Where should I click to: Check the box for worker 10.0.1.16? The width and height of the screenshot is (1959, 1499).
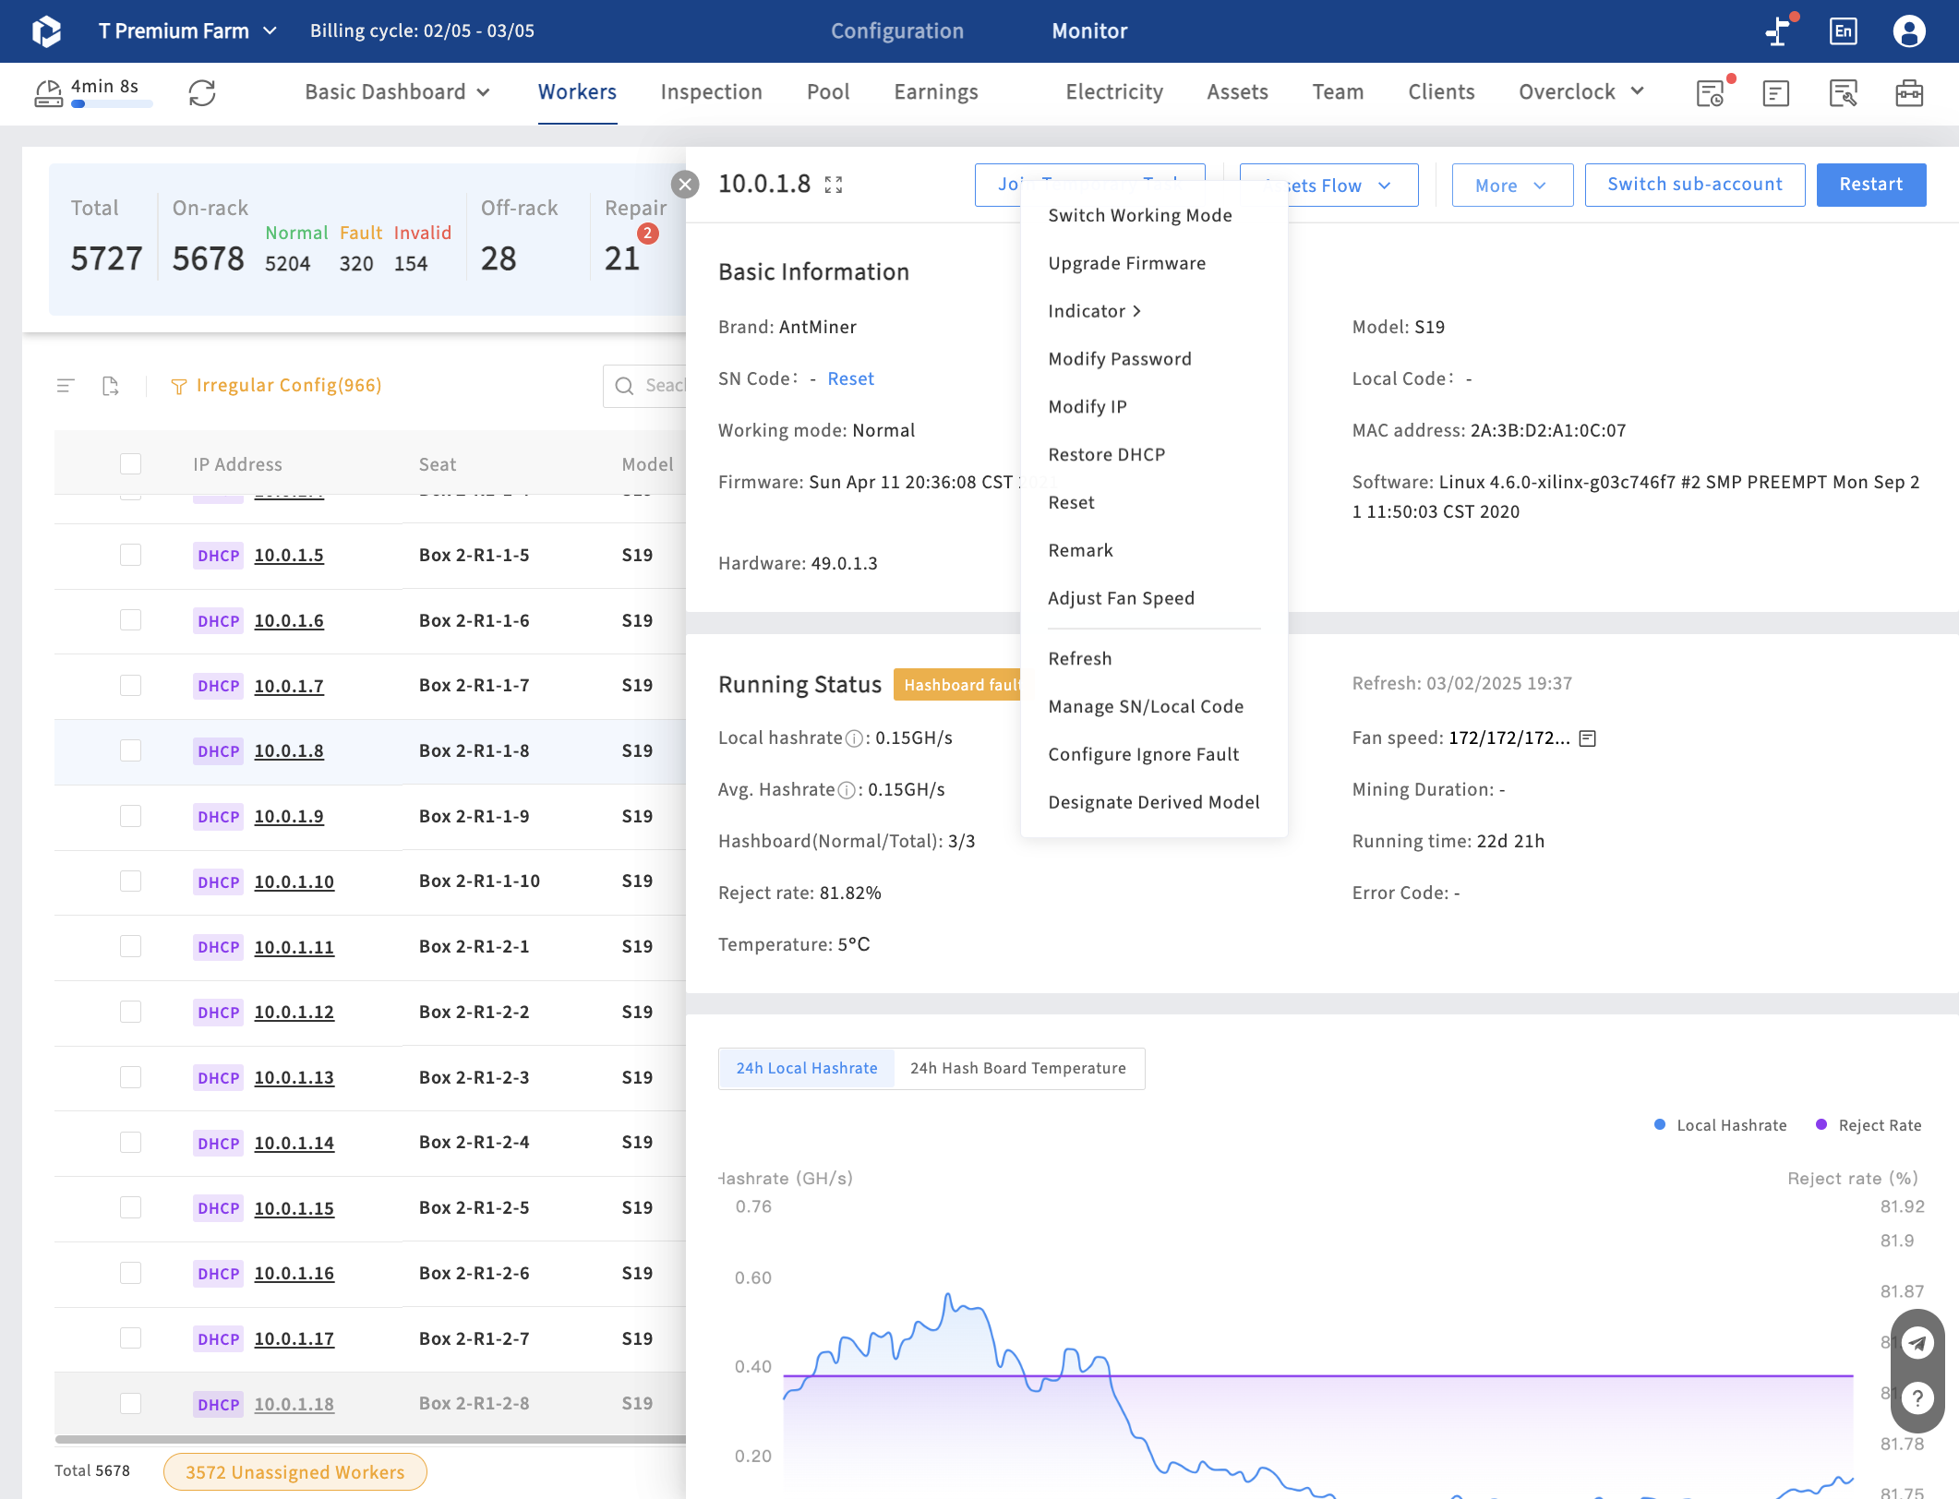(131, 1273)
